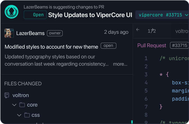This screenshot has height=124, width=189.
Task: Click the open tag beside commit title
Action: coord(108,46)
